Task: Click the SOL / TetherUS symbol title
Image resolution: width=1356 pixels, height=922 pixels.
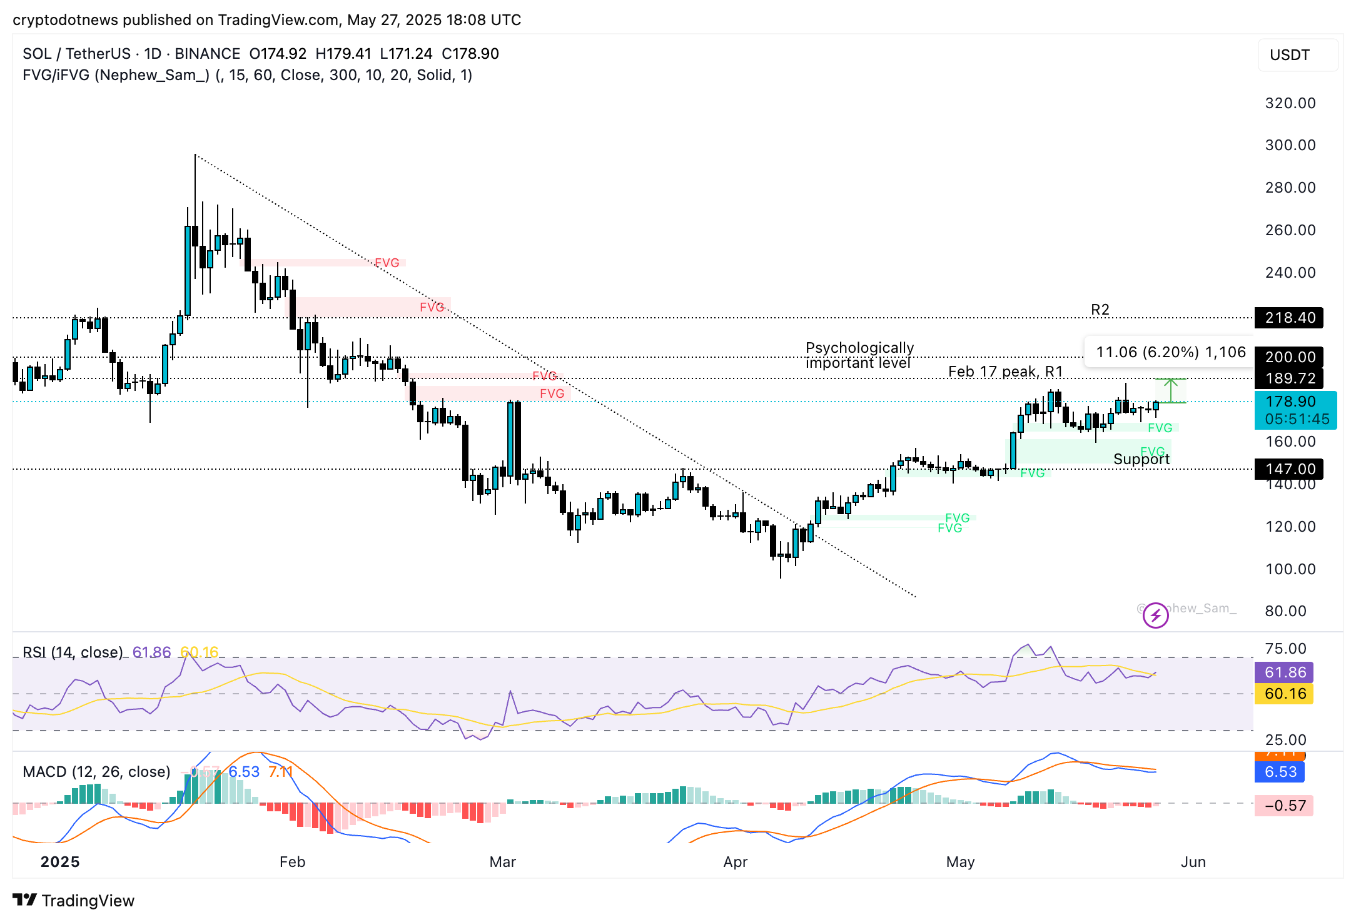Action: pyautogui.click(x=76, y=54)
